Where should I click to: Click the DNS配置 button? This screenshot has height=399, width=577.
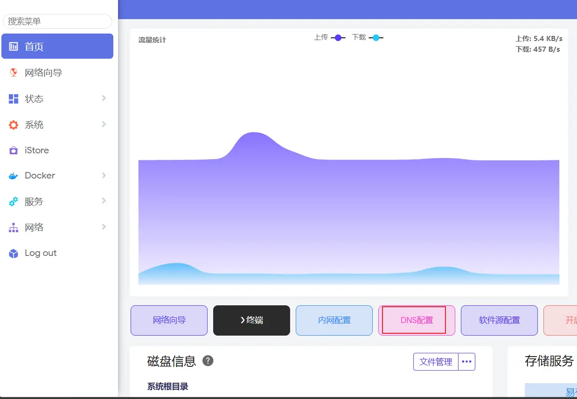(417, 320)
